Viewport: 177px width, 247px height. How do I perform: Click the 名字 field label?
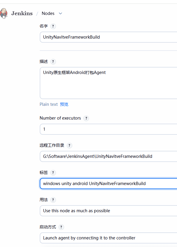pyautogui.click(x=44, y=26)
